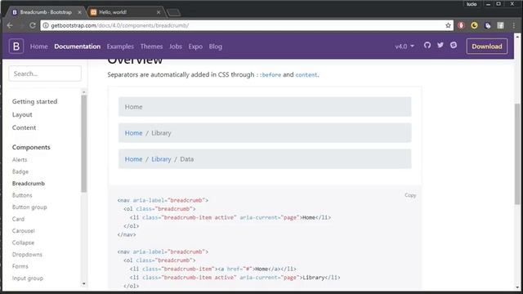Click Home link in the Home / Library breadcrumb
523x294 pixels.
(x=133, y=133)
